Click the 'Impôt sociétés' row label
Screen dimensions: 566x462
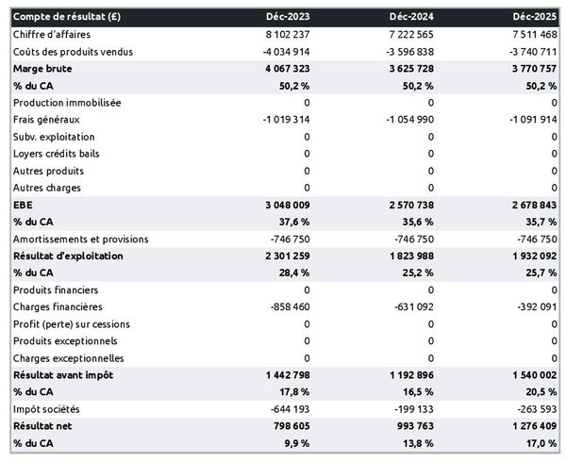point(47,409)
